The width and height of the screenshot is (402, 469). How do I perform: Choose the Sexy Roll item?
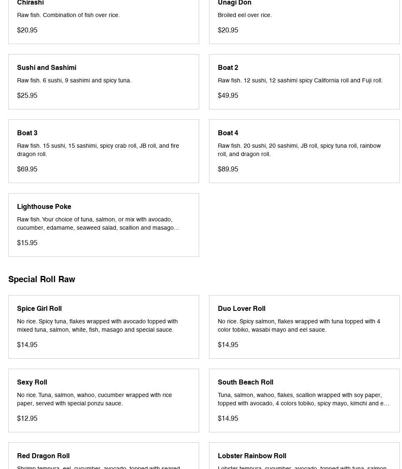(103, 400)
